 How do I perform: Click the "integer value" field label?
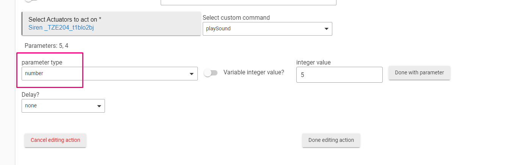point(313,62)
